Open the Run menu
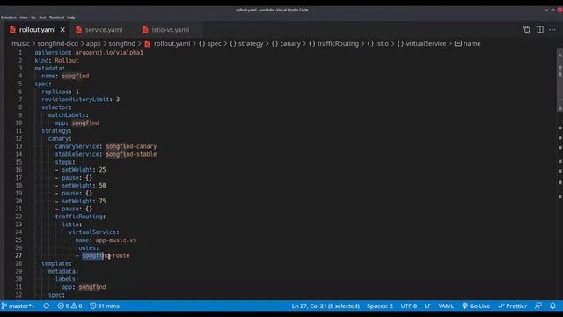The image size is (563, 317). coord(43,18)
